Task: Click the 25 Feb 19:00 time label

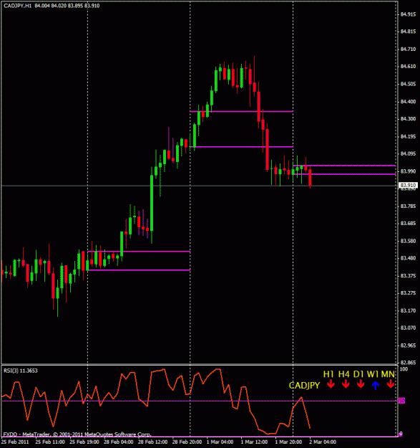Action: tap(84, 442)
